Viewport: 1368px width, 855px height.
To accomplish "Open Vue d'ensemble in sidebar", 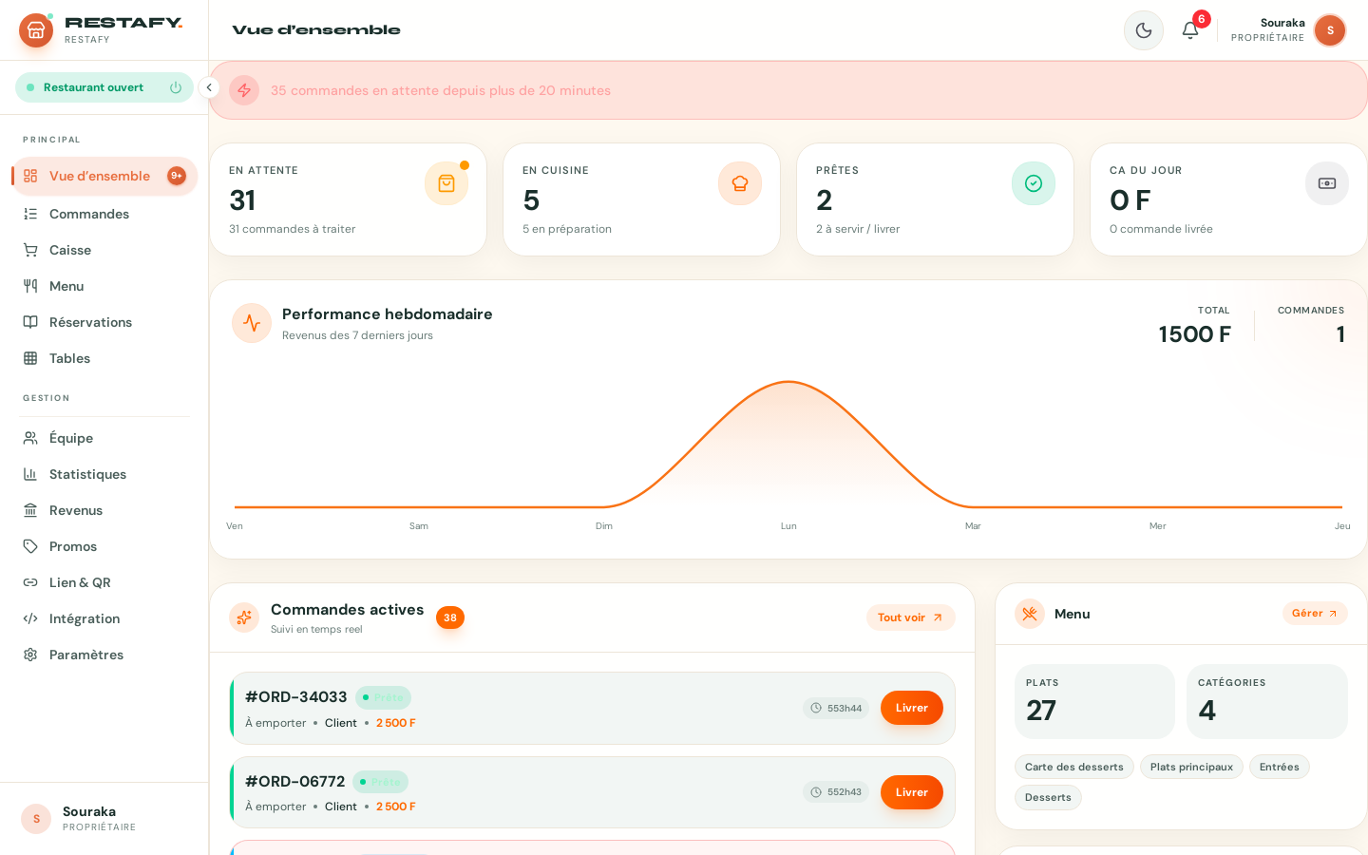I will click(104, 176).
